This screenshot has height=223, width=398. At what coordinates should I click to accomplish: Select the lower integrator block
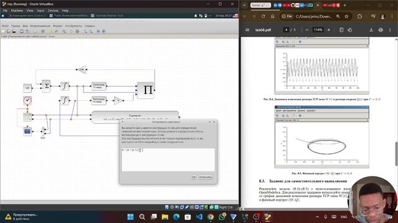point(65,100)
